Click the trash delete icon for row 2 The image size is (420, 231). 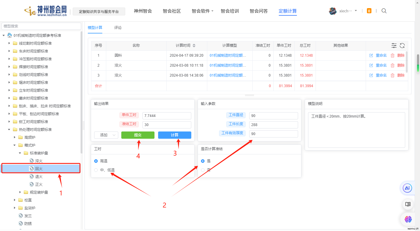[x=393, y=65]
